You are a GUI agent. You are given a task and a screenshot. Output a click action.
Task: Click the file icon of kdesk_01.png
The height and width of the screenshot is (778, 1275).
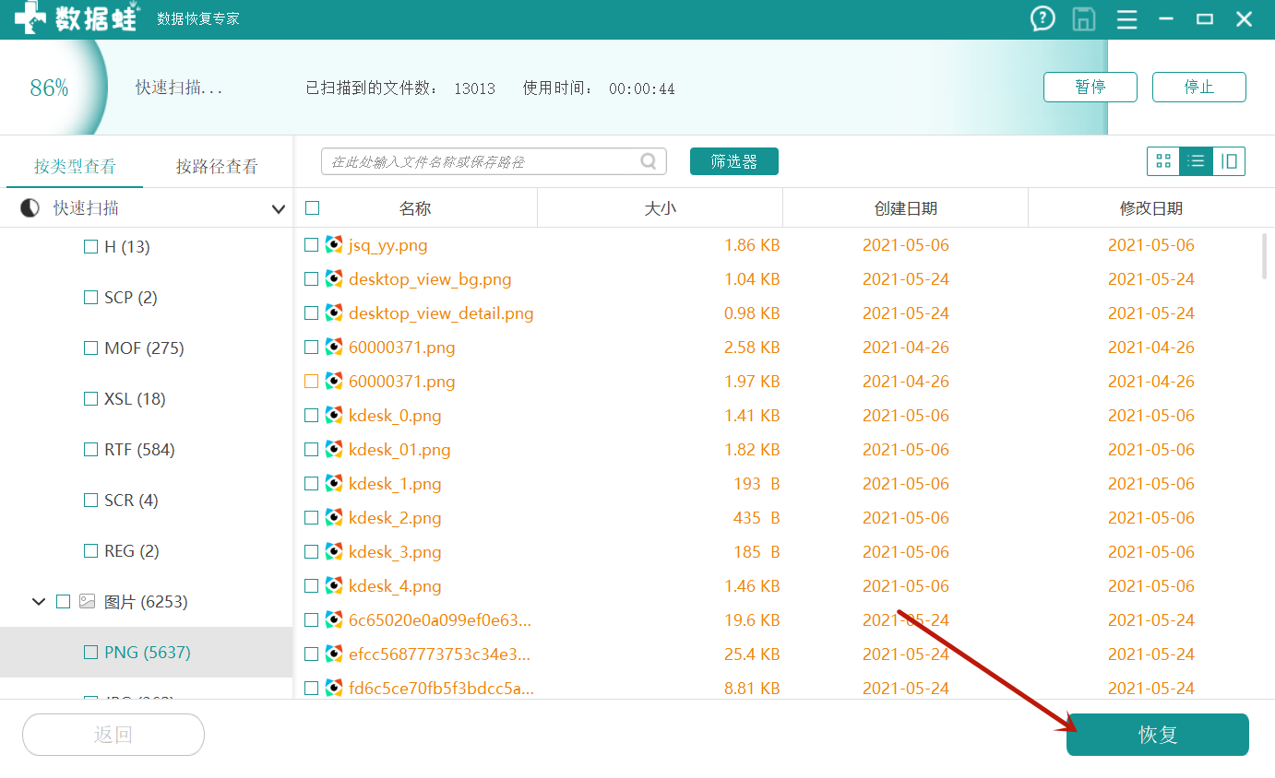334,450
